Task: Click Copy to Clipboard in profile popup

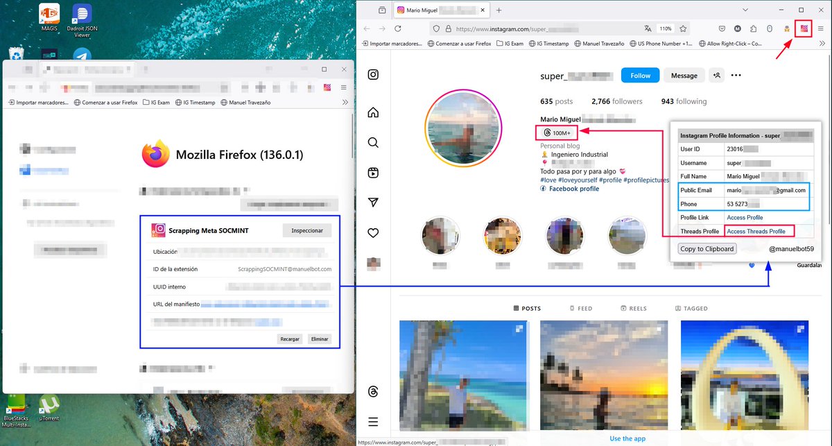Action: coord(707,249)
